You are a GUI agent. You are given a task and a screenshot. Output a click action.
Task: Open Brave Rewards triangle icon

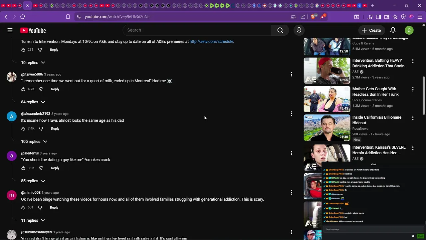click(x=322, y=17)
